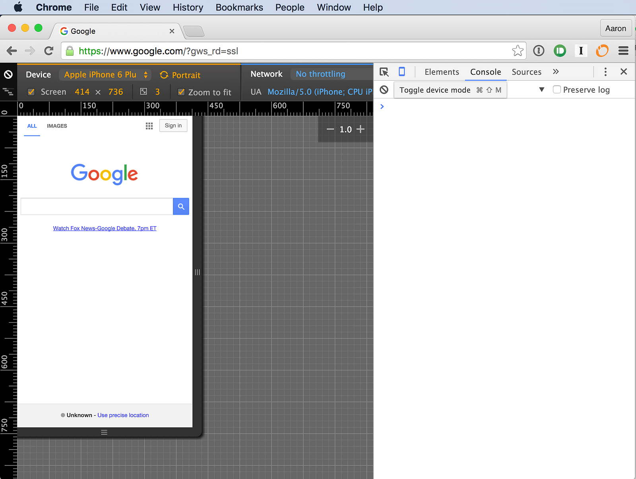Open the Chrome application menu
Screen dimensions: 636x479
54,7
